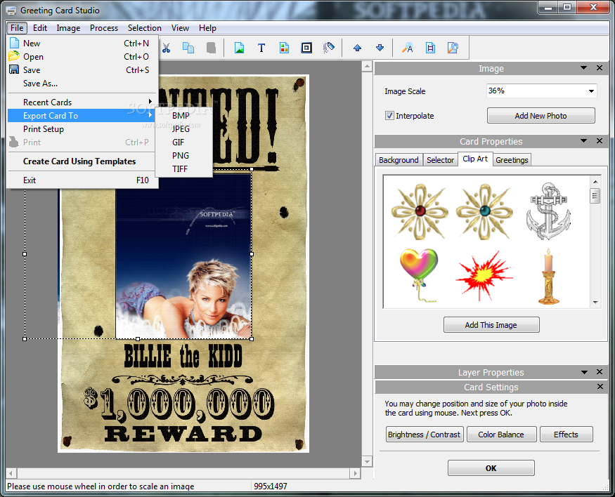Select the red starburst clip art

click(484, 276)
